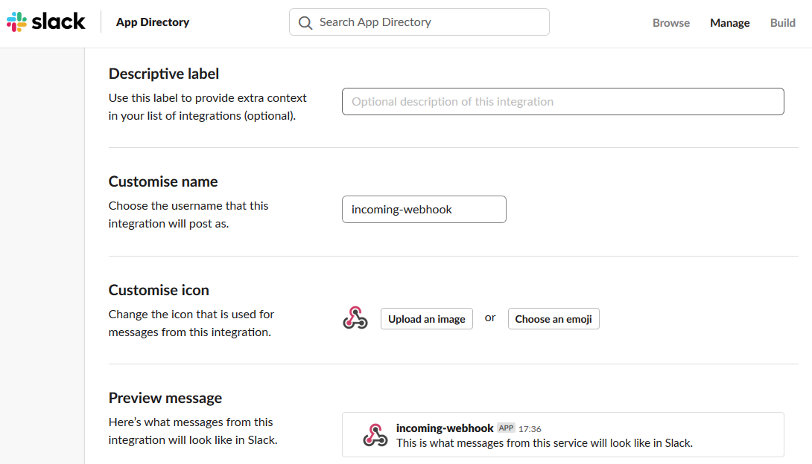Click the optional description input field

coord(562,102)
